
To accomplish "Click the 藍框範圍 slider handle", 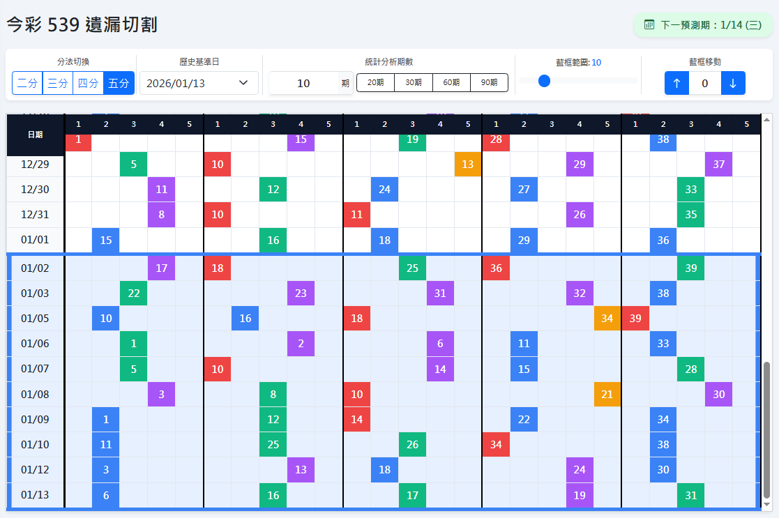I will point(544,81).
